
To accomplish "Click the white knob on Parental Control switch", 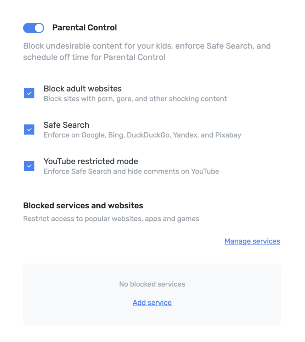I will coord(39,28).
